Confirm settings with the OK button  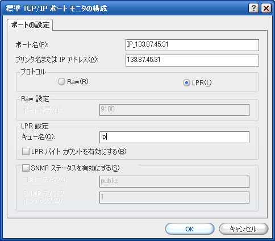click(x=190, y=229)
